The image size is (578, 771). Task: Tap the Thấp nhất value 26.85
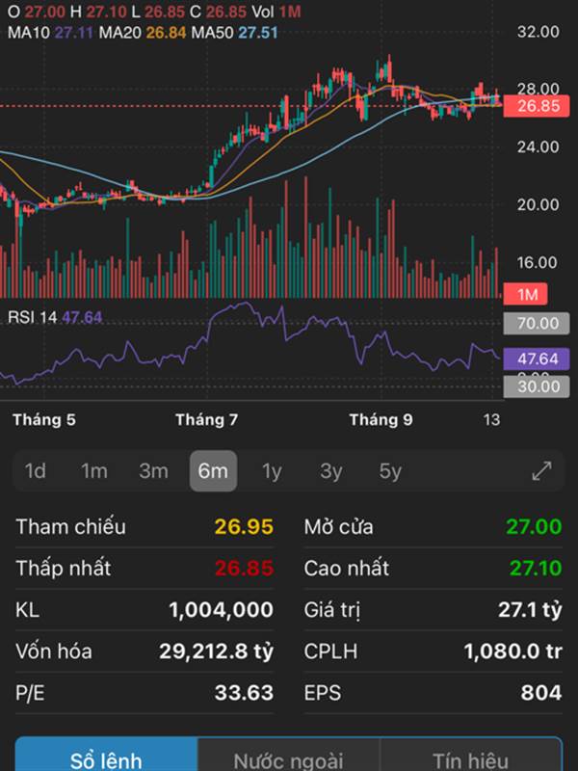click(x=244, y=568)
